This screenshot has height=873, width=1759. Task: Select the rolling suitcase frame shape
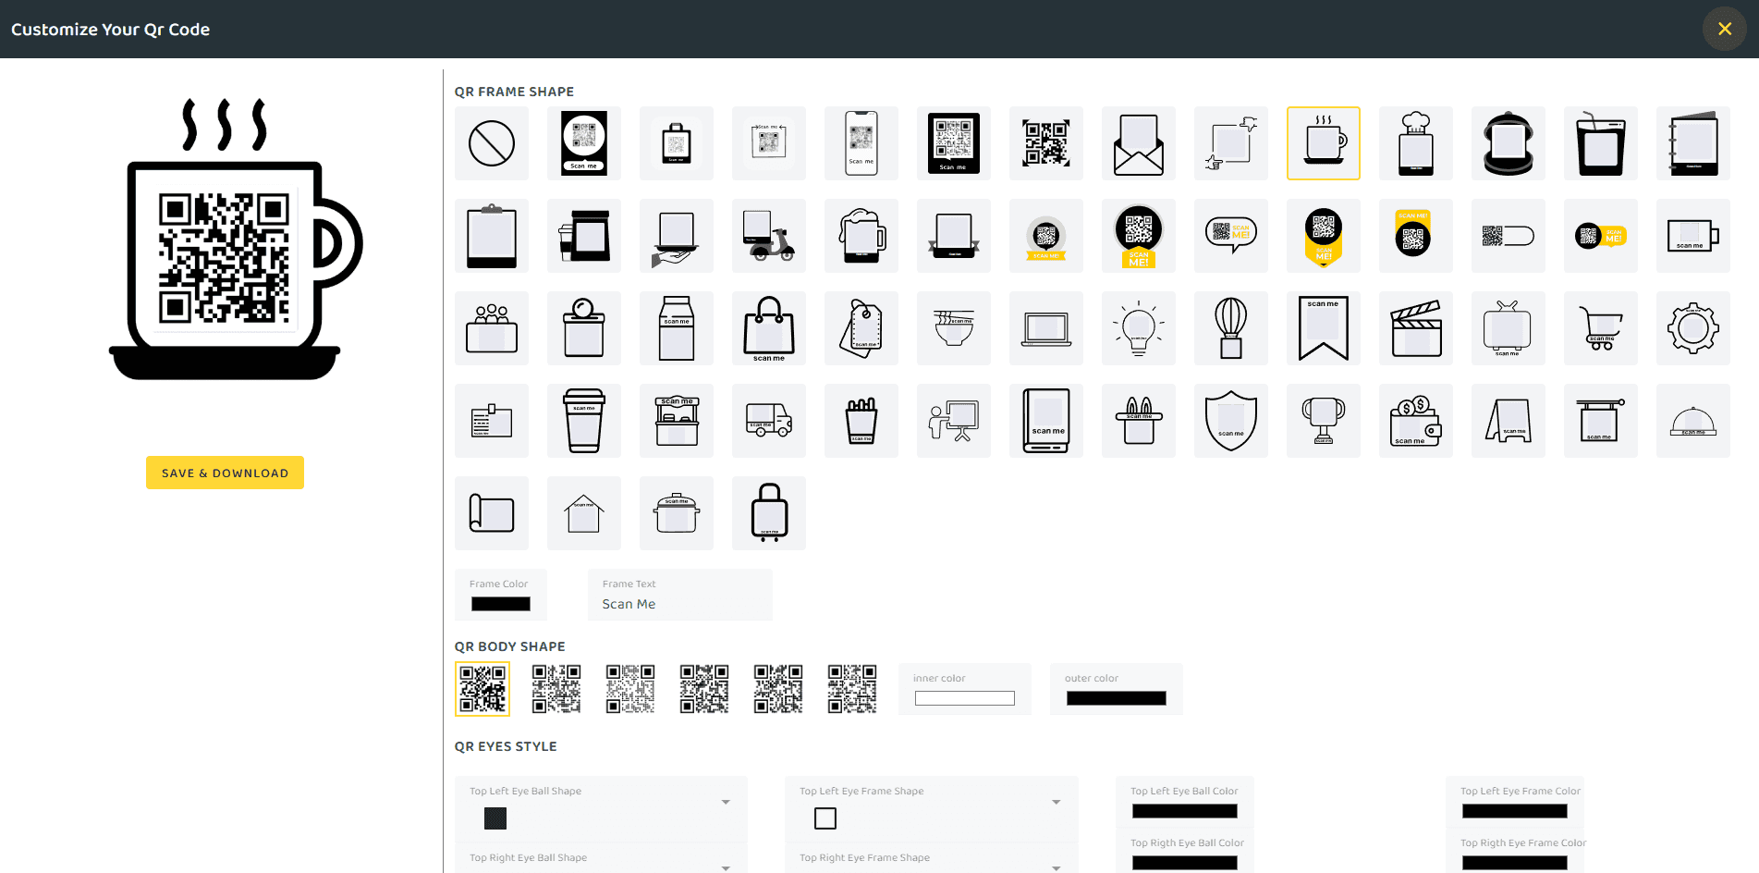click(769, 513)
